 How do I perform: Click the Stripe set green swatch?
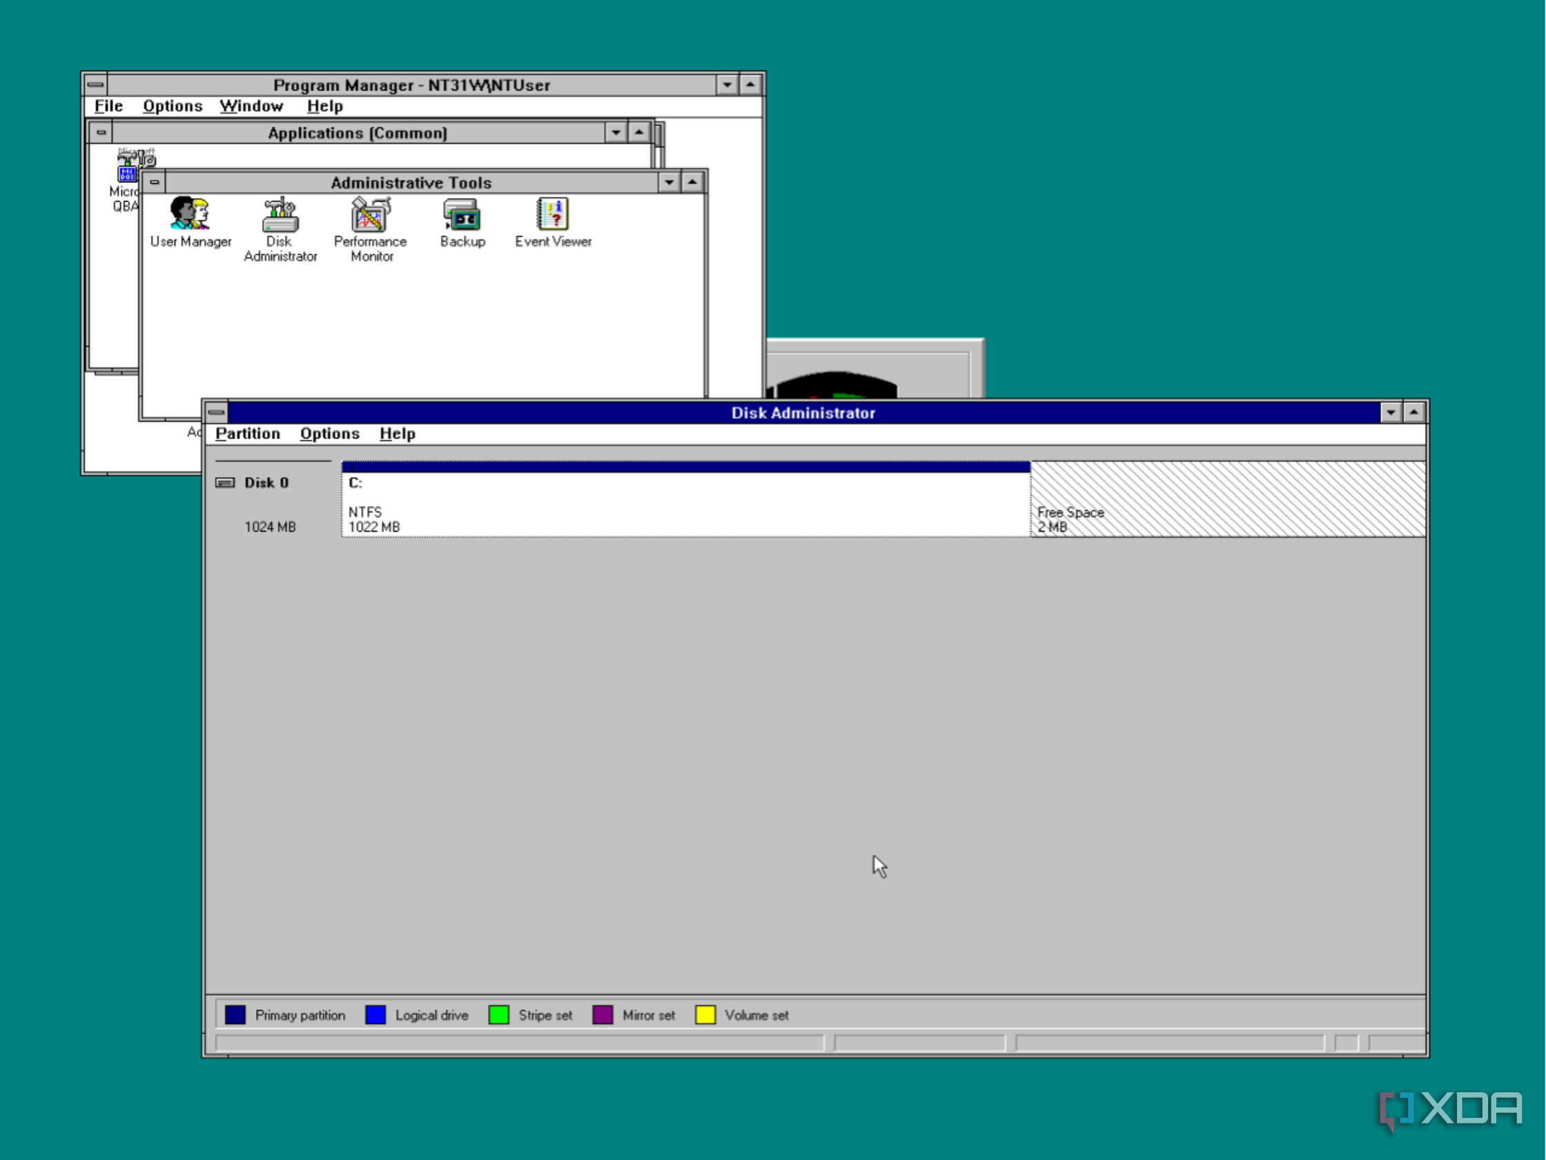499,1015
